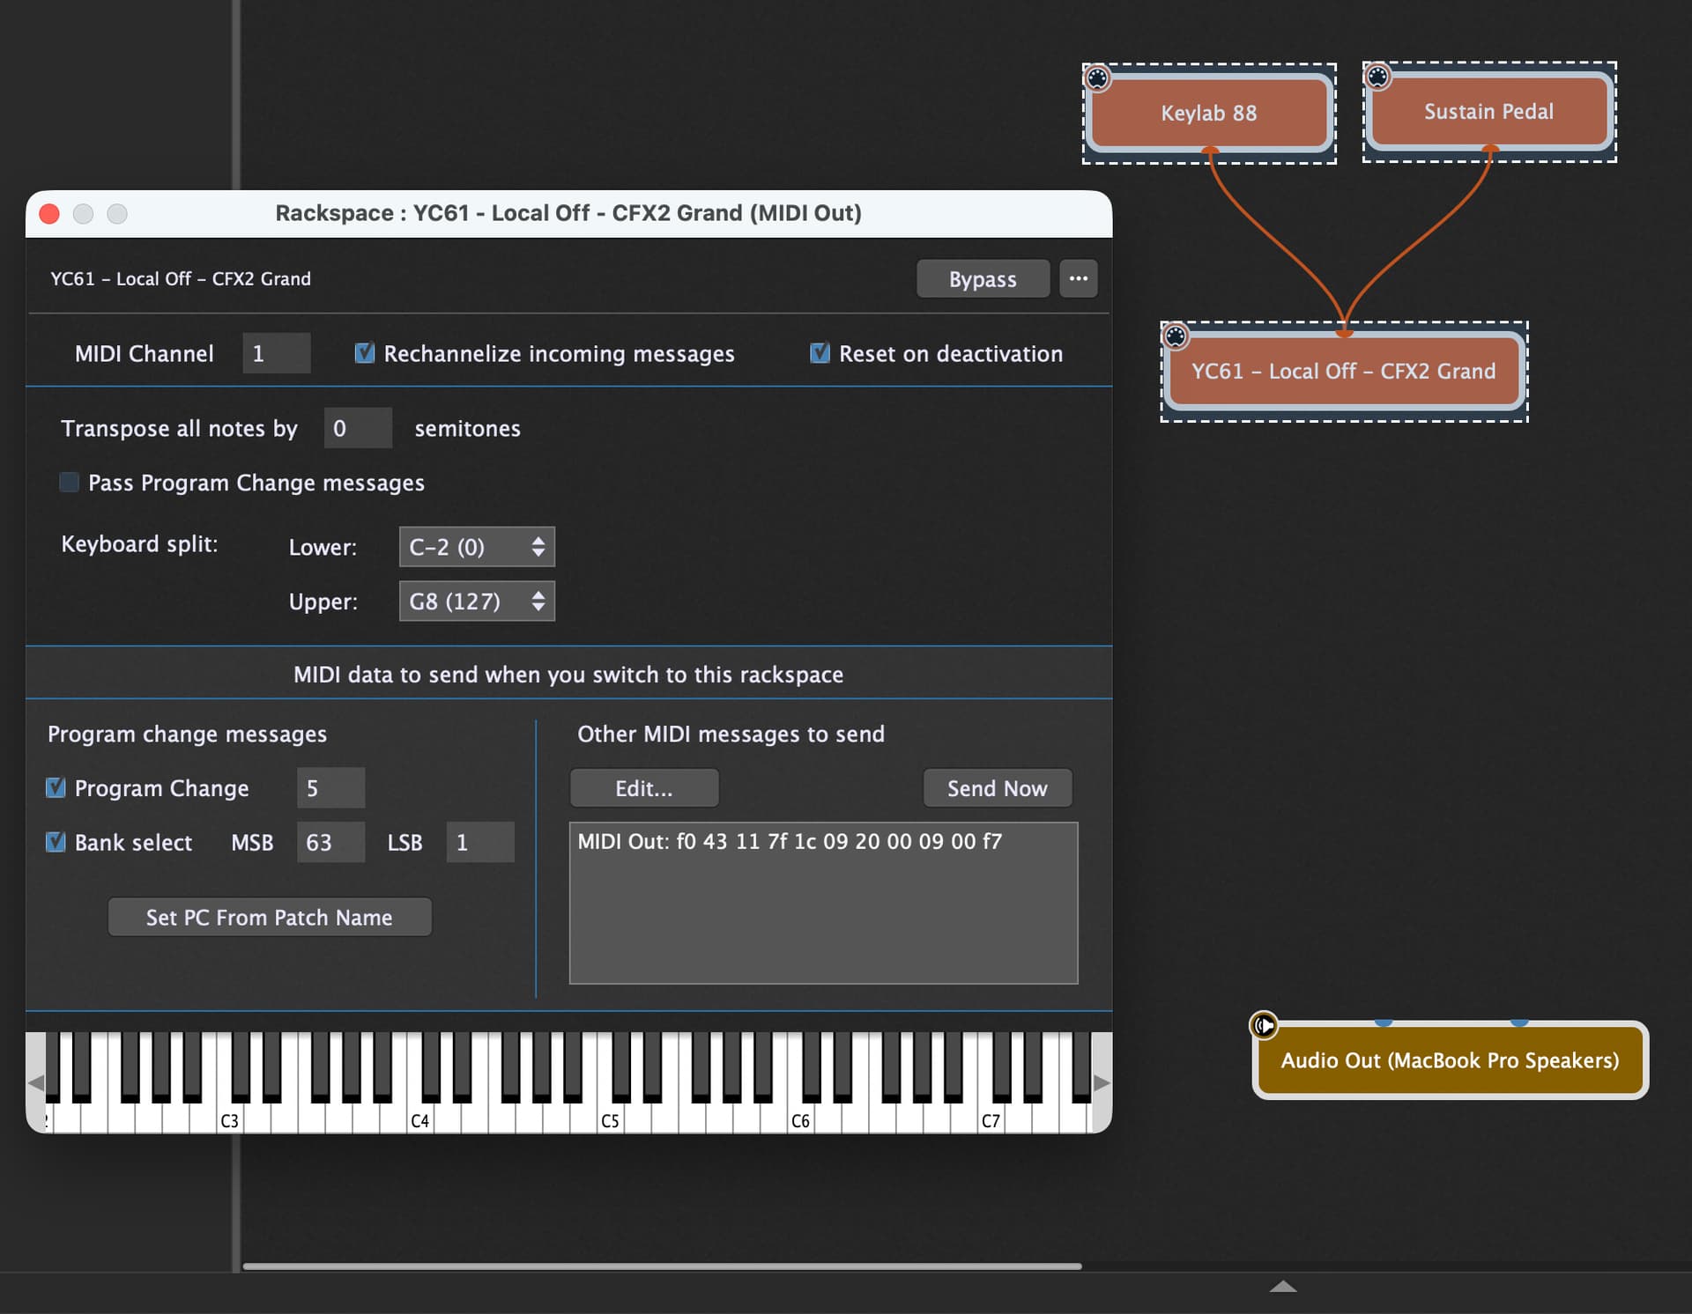Click the Audio Out block speaker icon
The height and width of the screenshot is (1314, 1692).
(x=1264, y=1025)
